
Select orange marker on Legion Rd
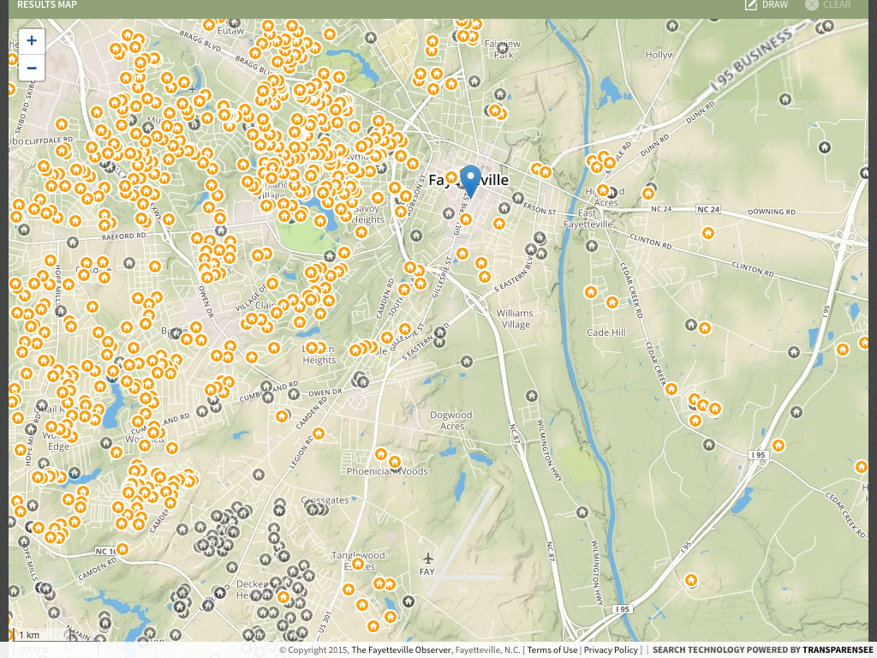pos(319,434)
